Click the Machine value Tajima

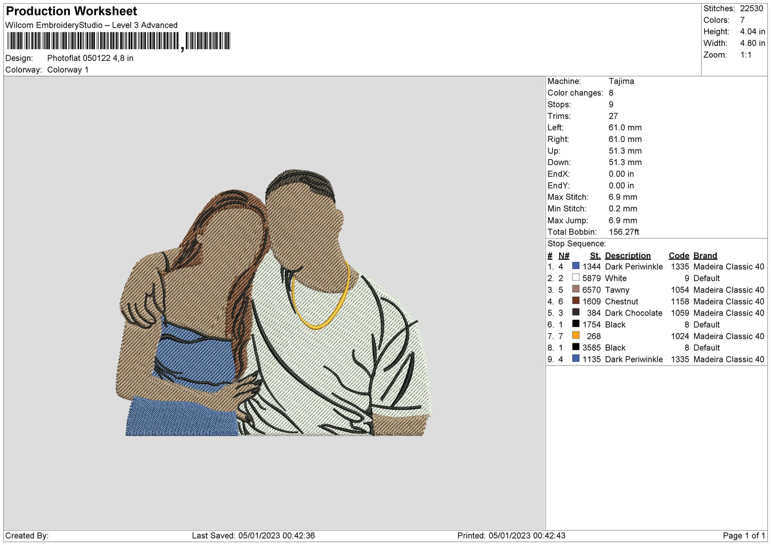[621, 81]
